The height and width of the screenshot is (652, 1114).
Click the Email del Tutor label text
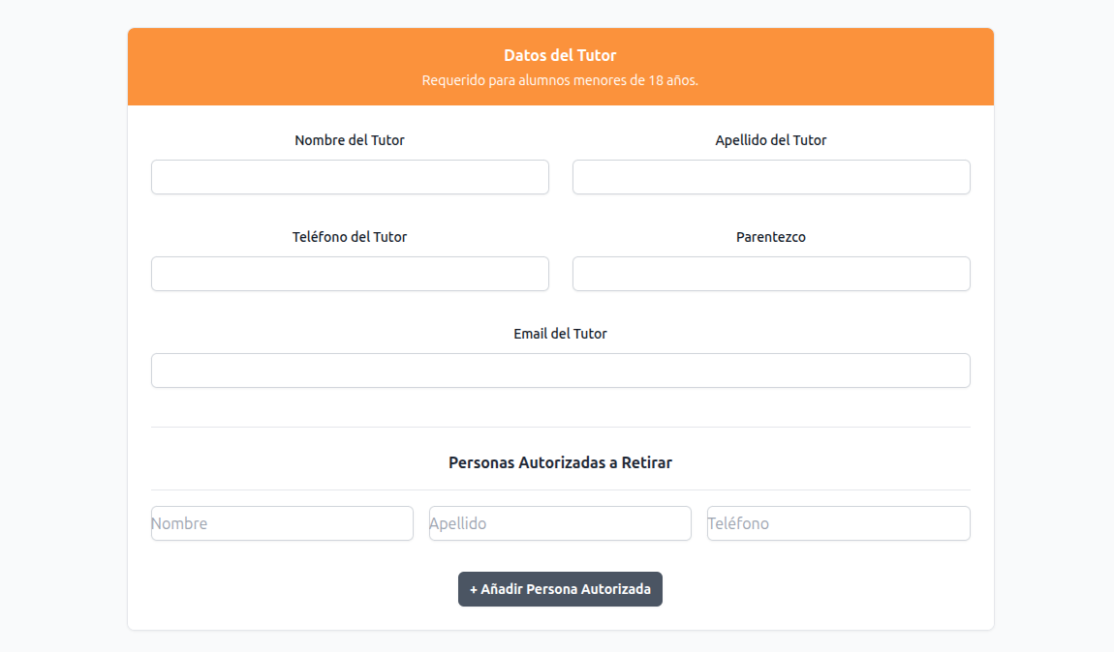pyautogui.click(x=560, y=333)
